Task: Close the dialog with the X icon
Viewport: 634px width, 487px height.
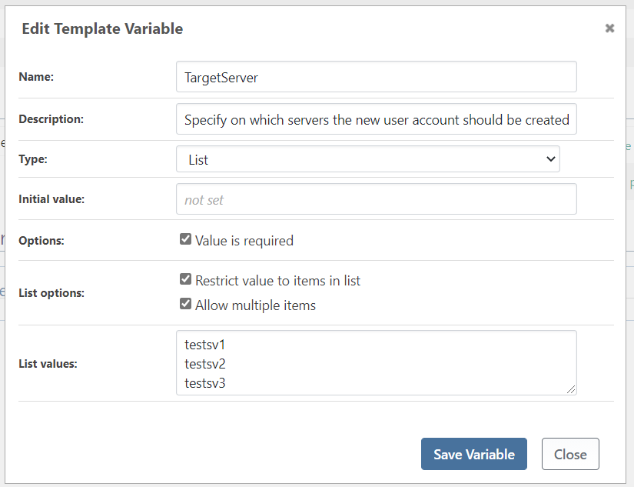Action: [609, 28]
